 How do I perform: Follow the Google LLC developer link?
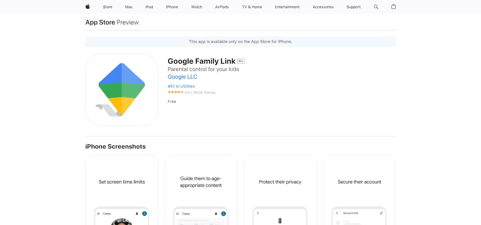182,77
